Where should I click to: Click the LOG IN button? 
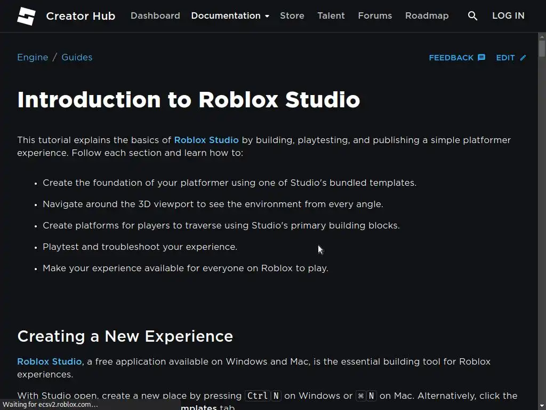(508, 15)
